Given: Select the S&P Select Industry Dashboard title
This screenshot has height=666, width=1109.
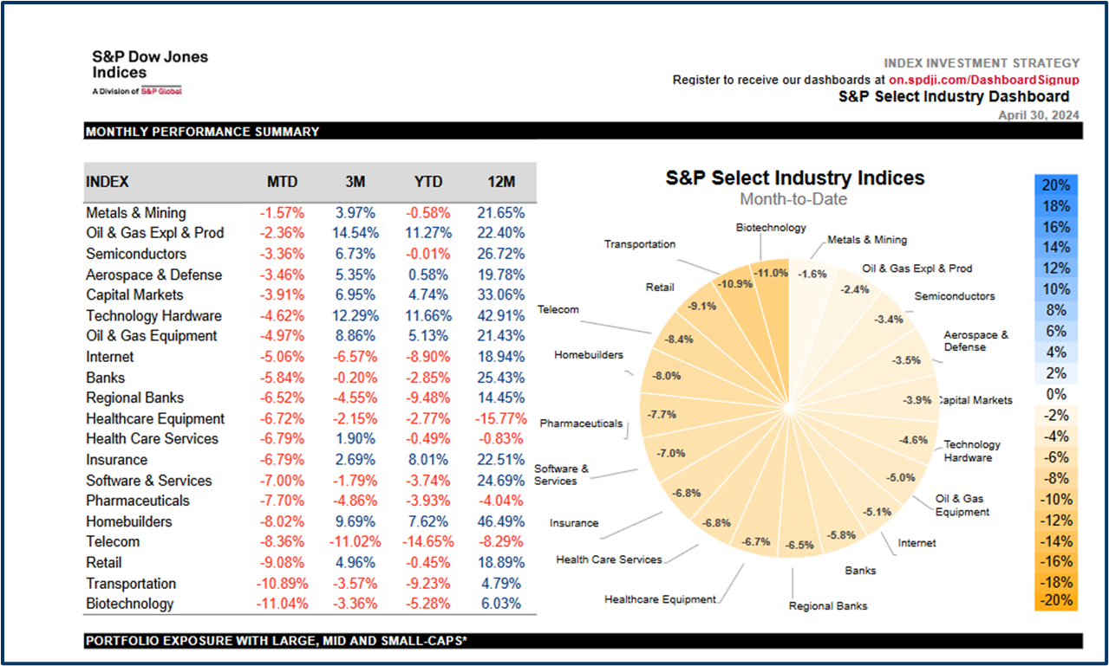Looking at the screenshot, I should (x=954, y=97).
